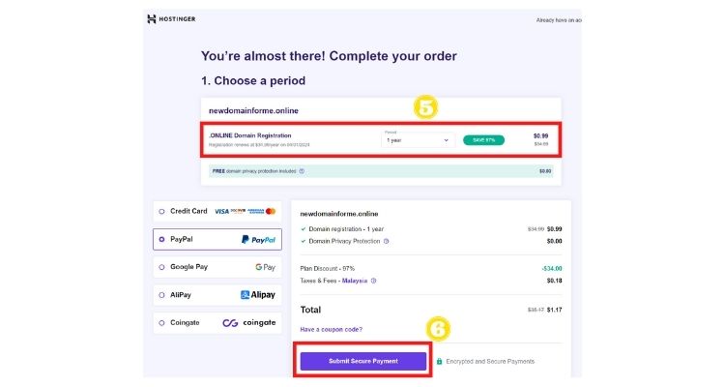Select the PayPal radio button
725x387 pixels.
point(161,239)
